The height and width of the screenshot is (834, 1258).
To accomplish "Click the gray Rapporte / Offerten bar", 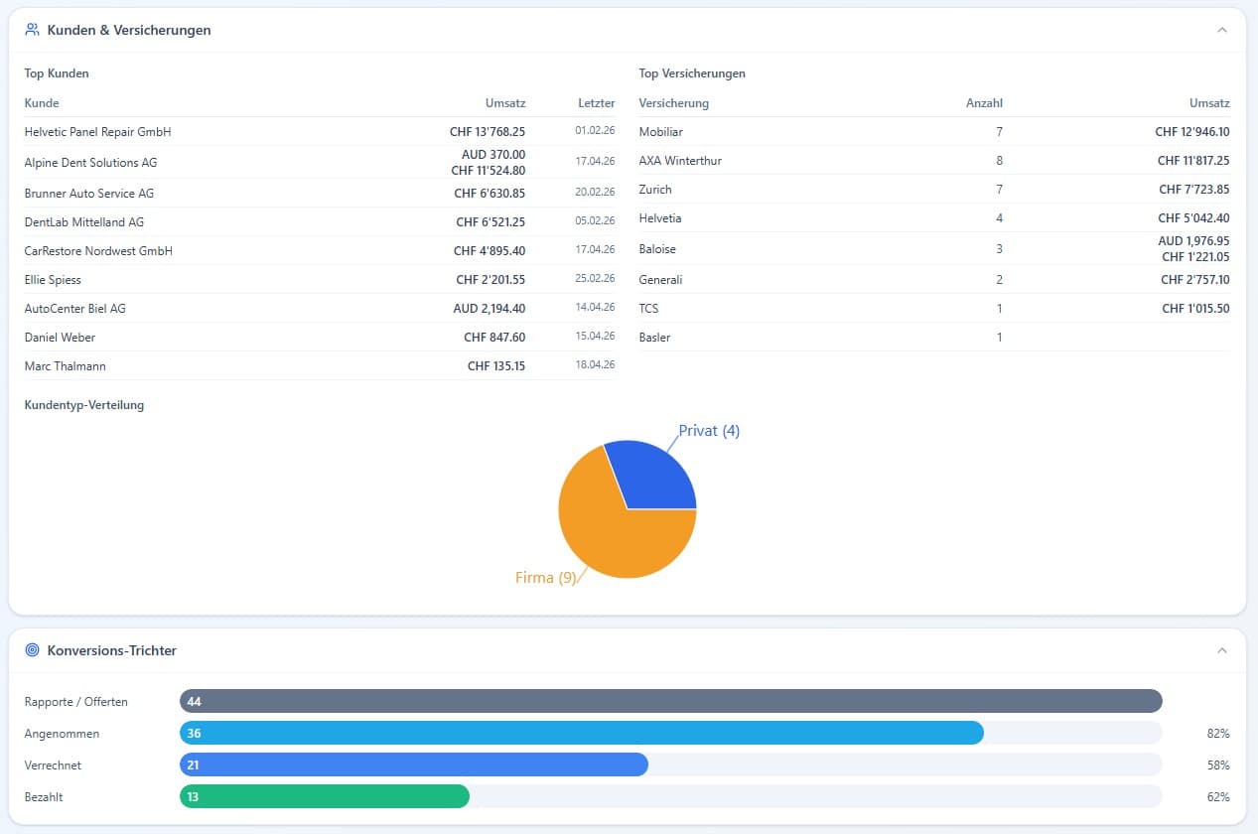I will [670, 702].
